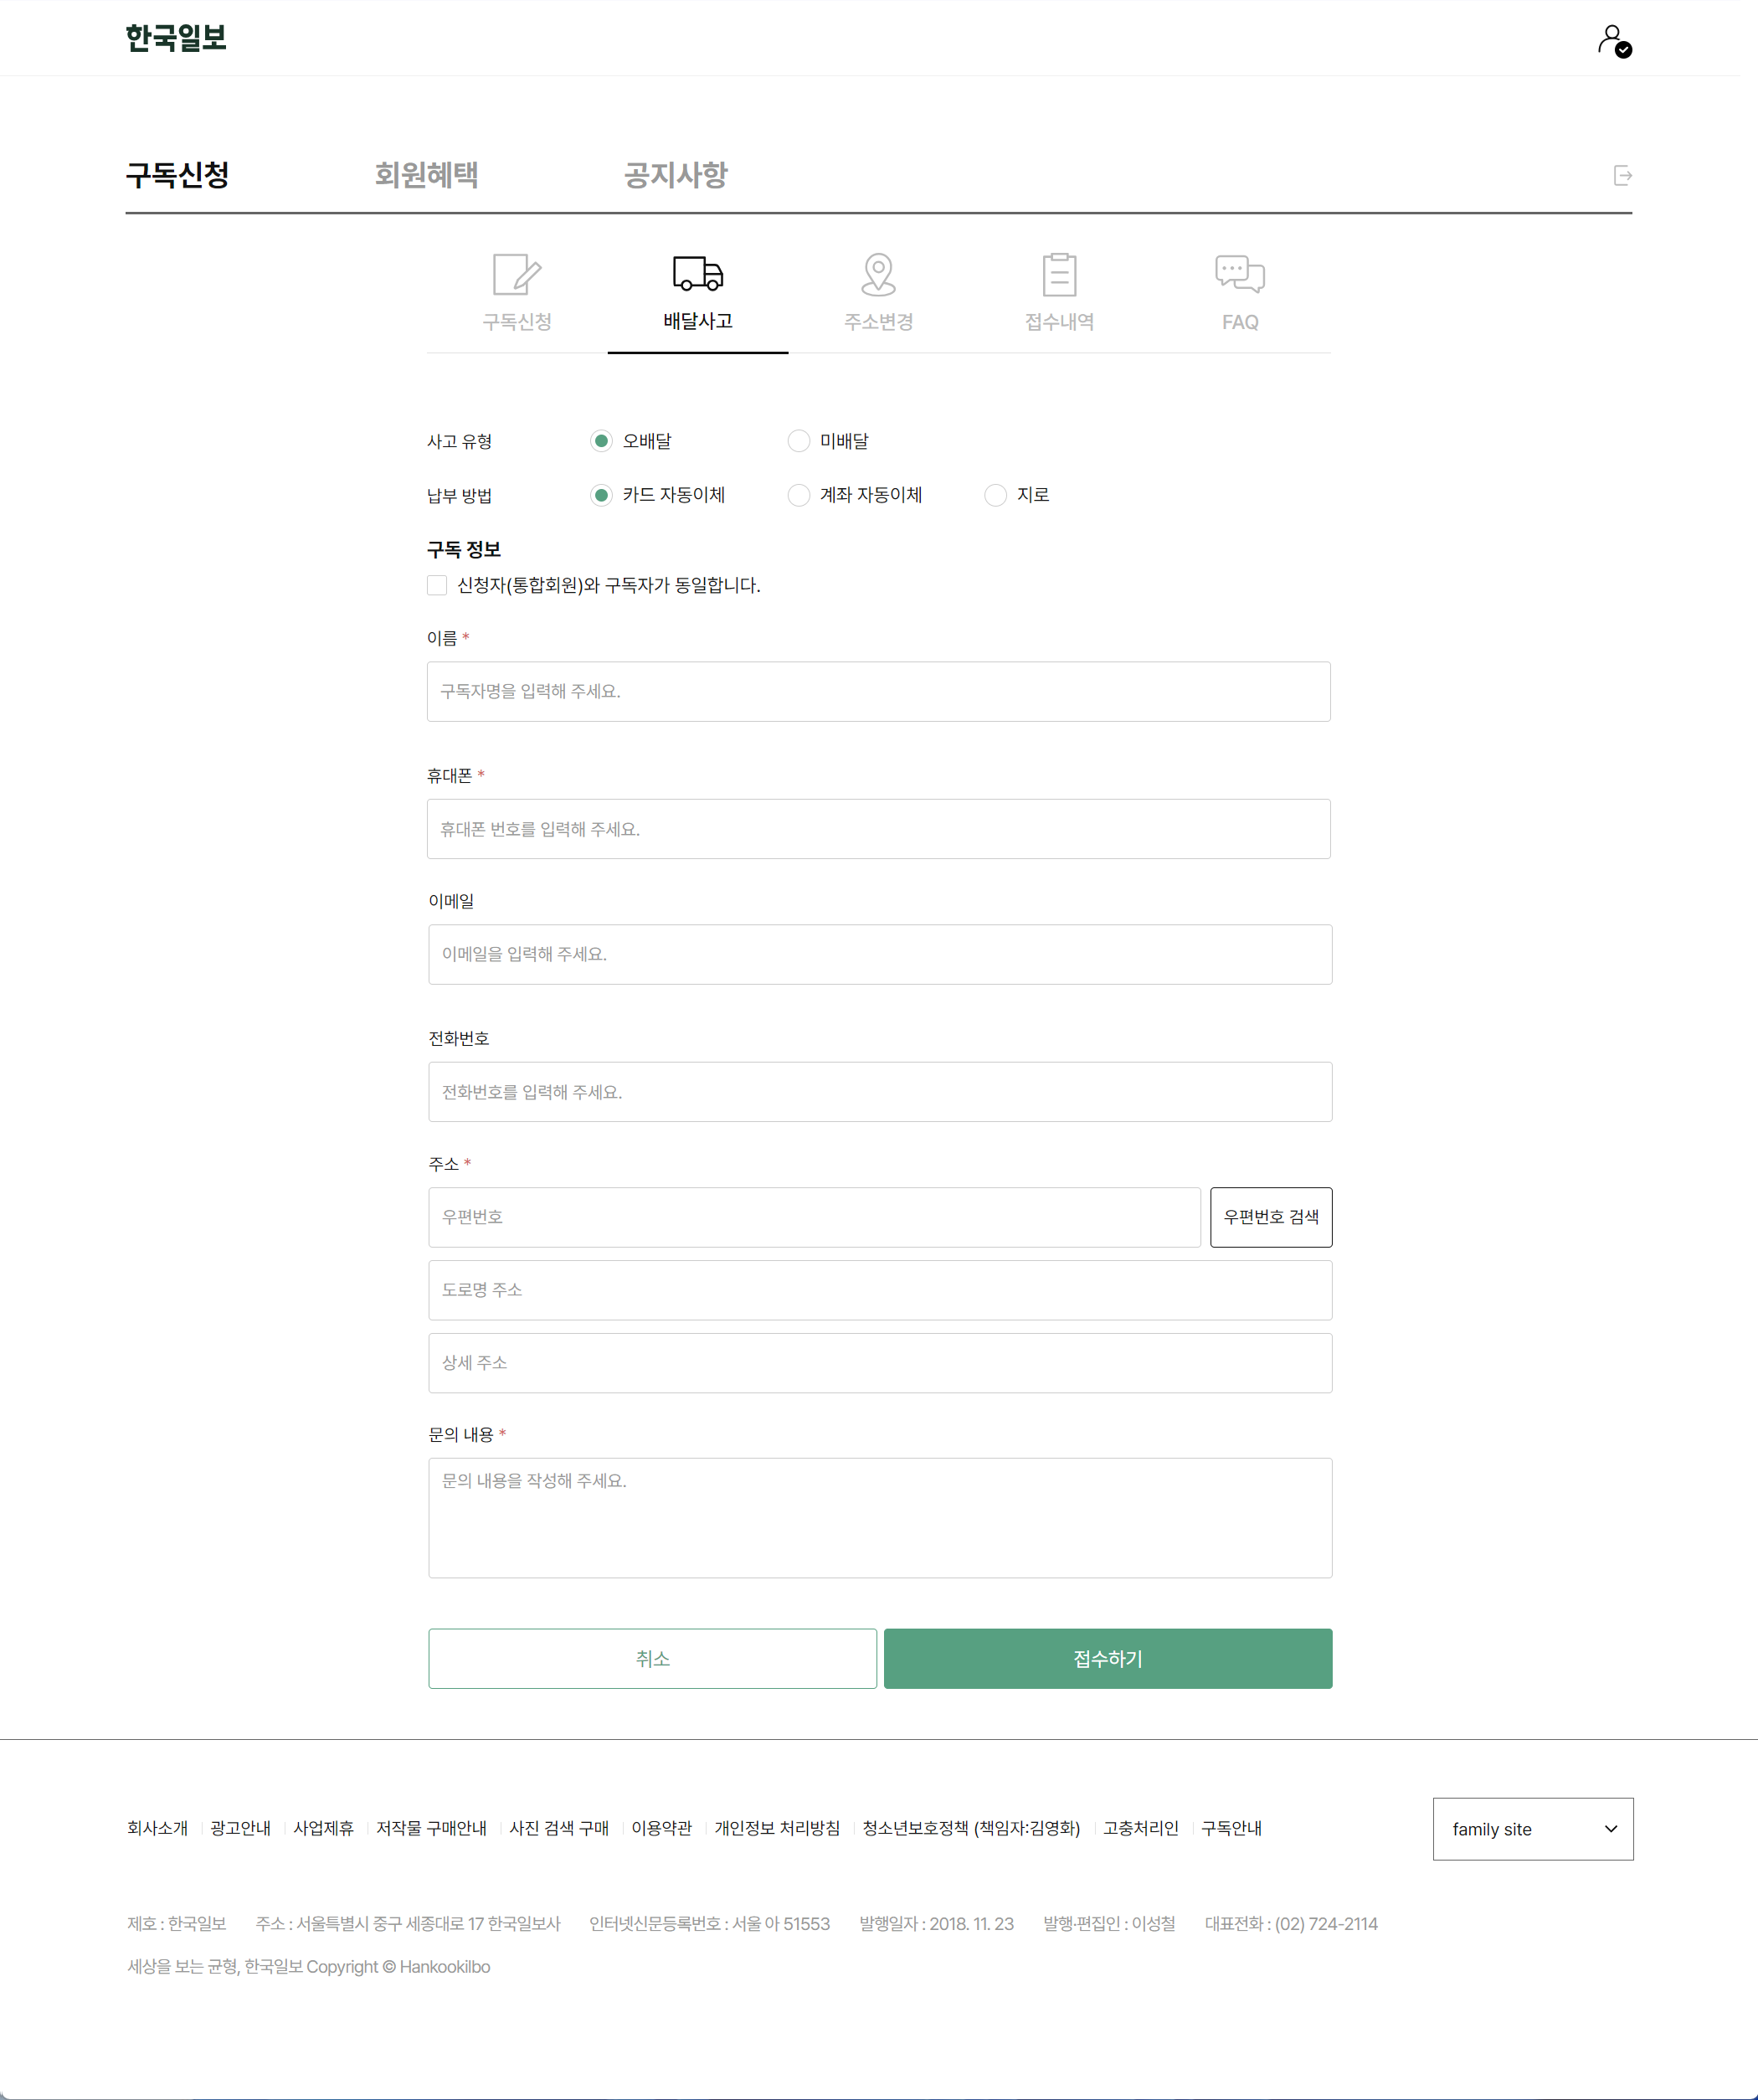Select the 배달사고 truck icon
This screenshot has width=1758, height=2100.
pos(697,274)
